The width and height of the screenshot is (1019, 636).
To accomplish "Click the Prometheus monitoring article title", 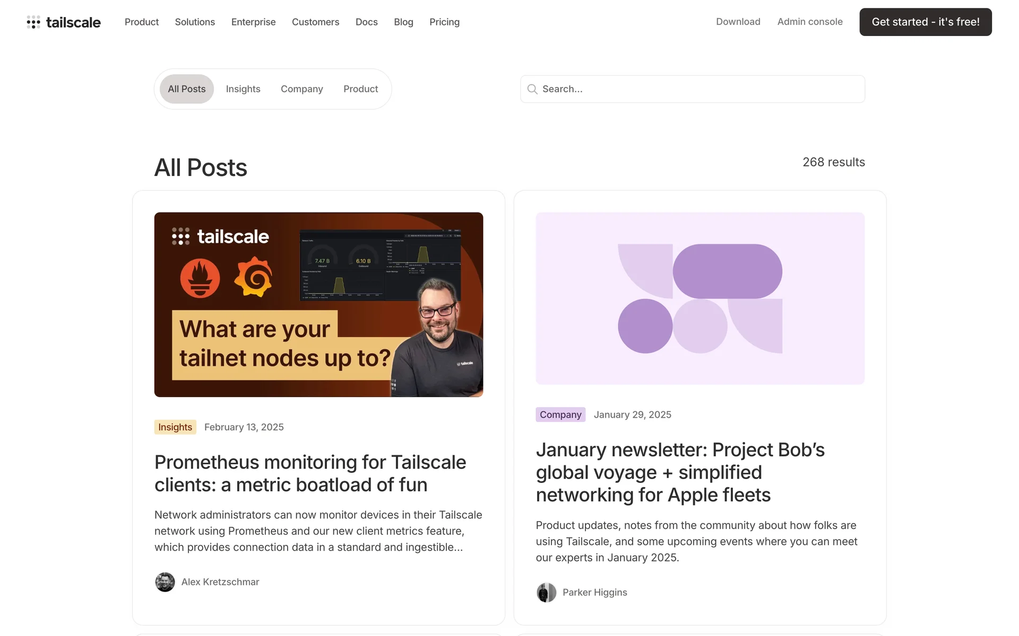I will (310, 473).
